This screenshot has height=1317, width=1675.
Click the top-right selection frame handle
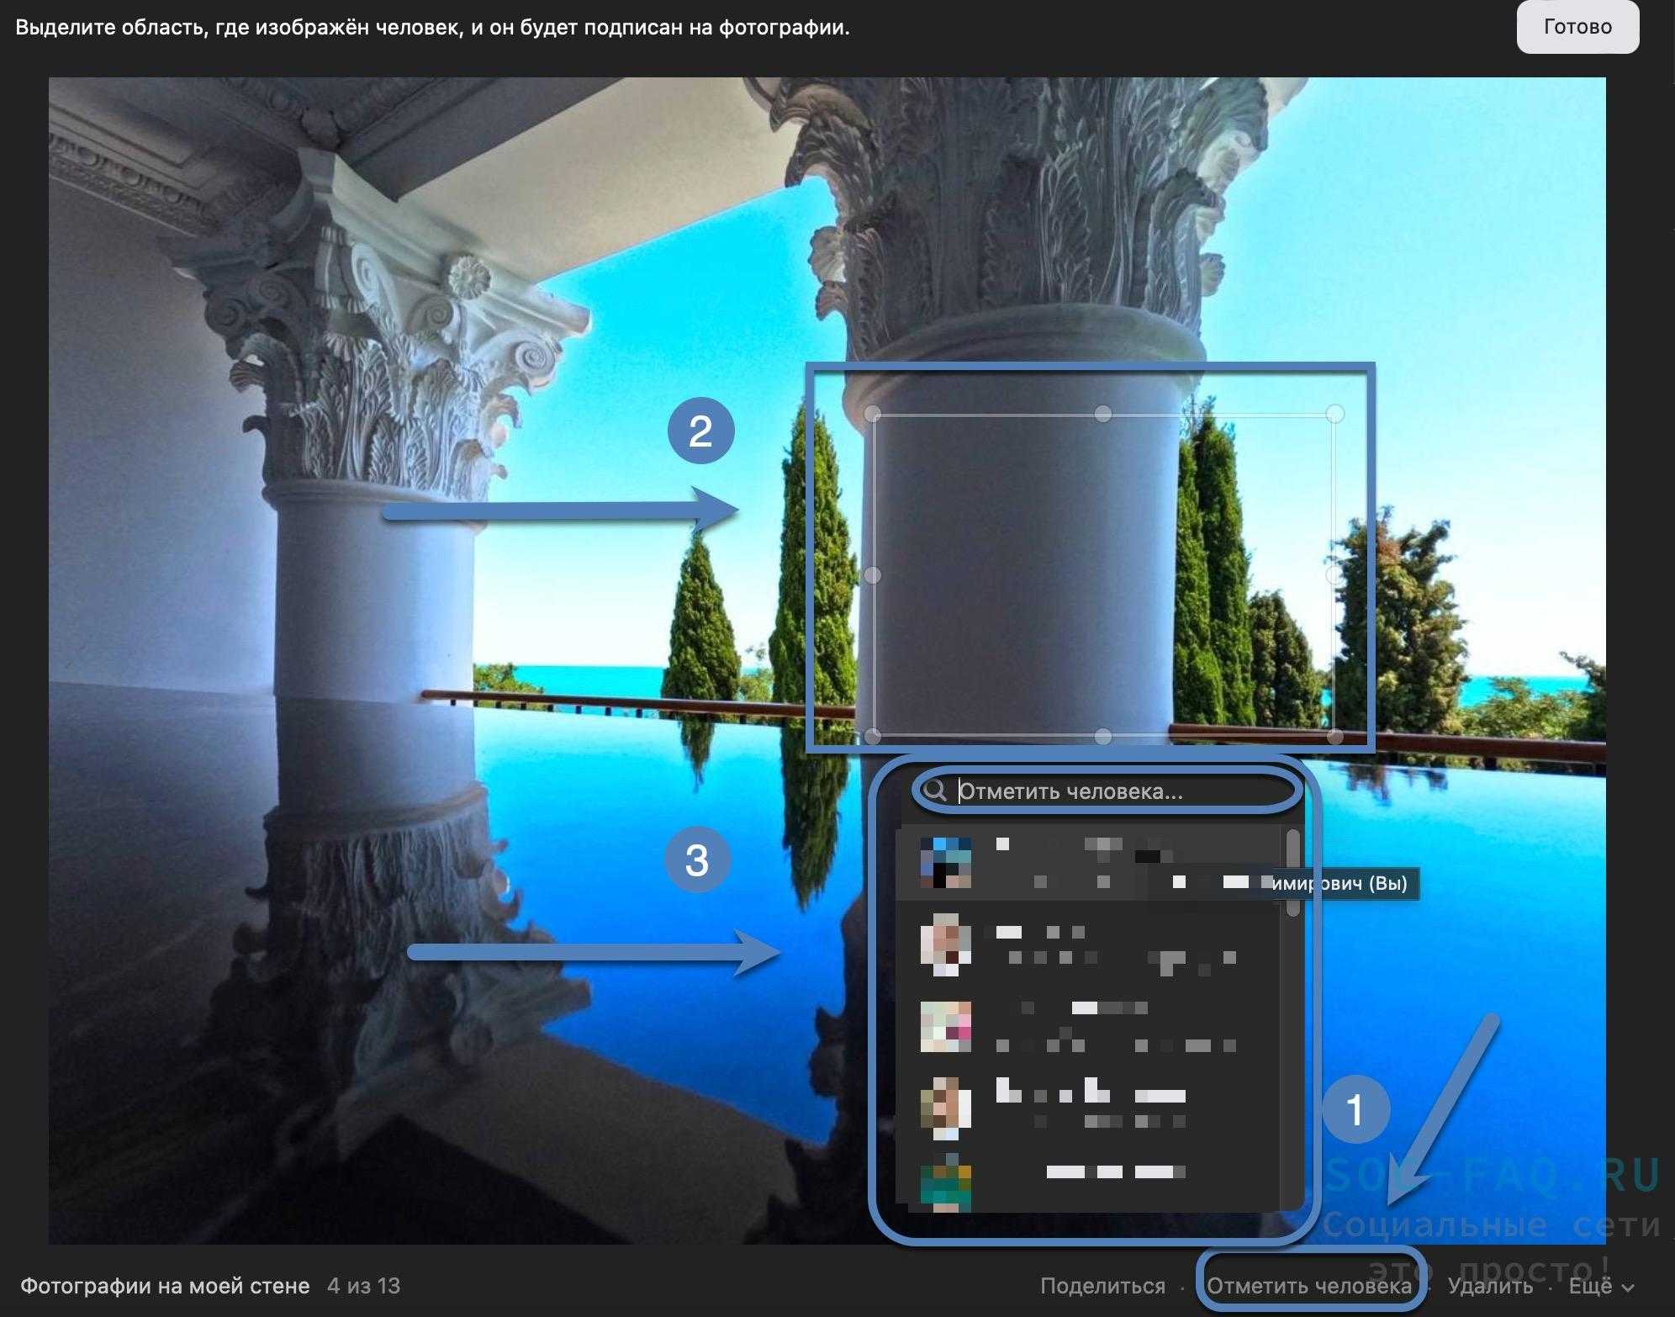[x=1335, y=414]
